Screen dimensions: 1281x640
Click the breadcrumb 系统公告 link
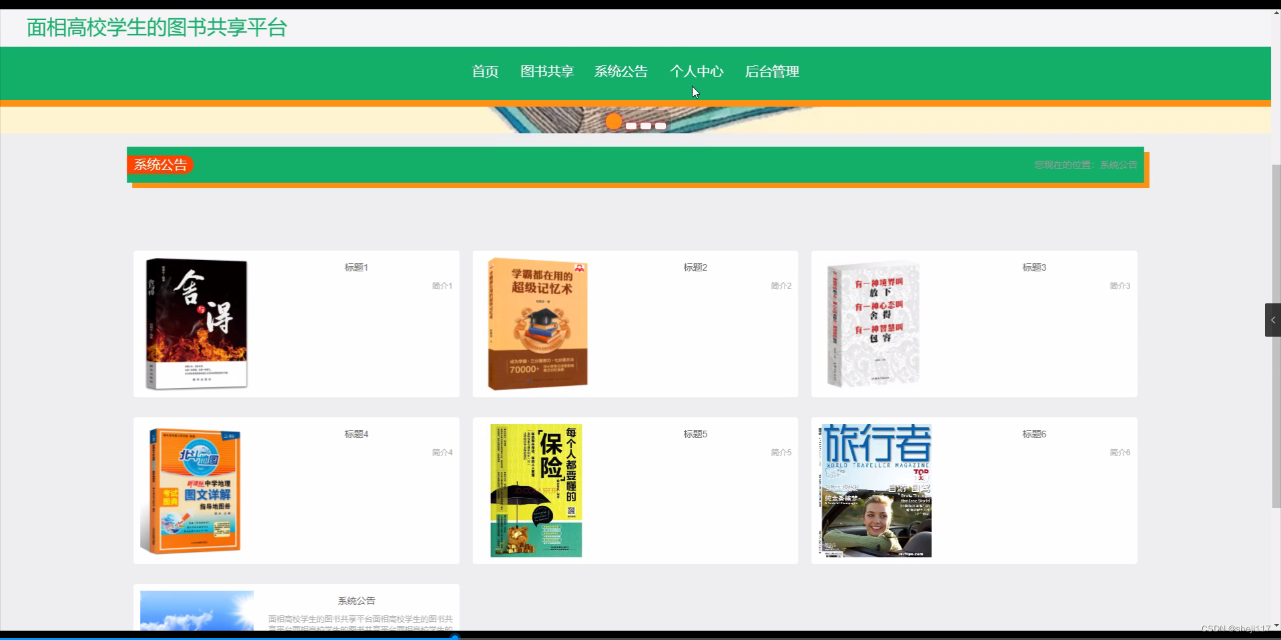coord(1118,164)
